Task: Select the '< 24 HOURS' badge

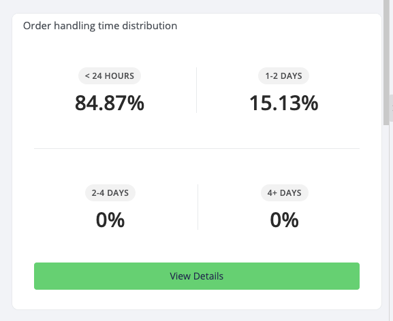Action: [110, 75]
